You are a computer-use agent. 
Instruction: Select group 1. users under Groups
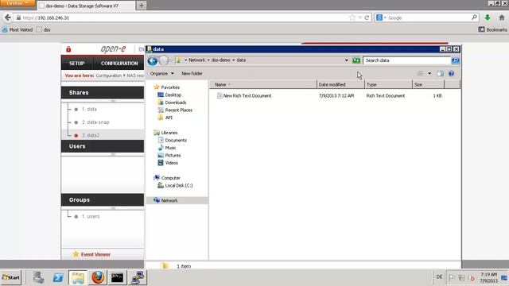91,216
